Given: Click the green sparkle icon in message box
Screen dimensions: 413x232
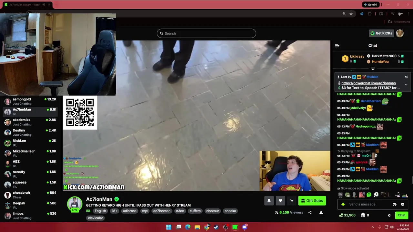Looking at the screenshot, I should pos(343,204).
